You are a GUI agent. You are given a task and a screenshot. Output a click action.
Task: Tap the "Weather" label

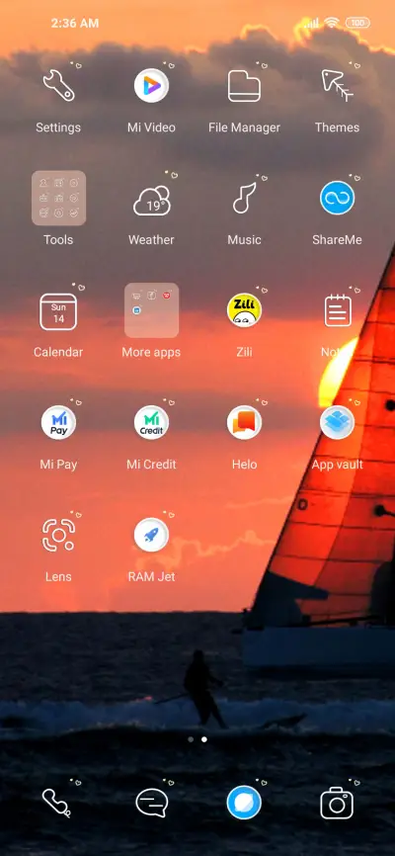pos(151,239)
